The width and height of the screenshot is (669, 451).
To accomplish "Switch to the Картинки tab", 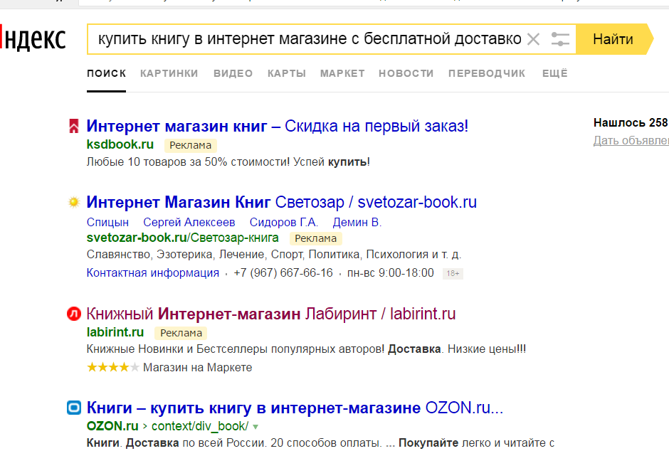I will click(x=169, y=73).
